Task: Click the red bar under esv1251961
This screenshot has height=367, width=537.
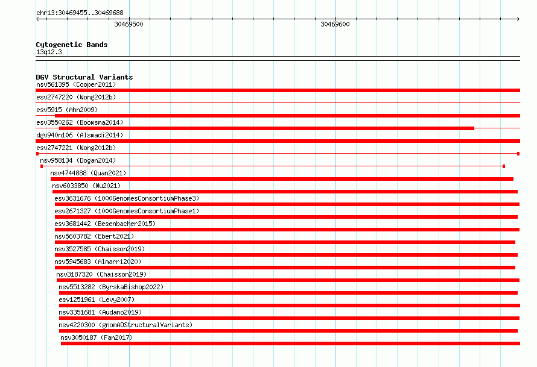Action: coord(290,306)
